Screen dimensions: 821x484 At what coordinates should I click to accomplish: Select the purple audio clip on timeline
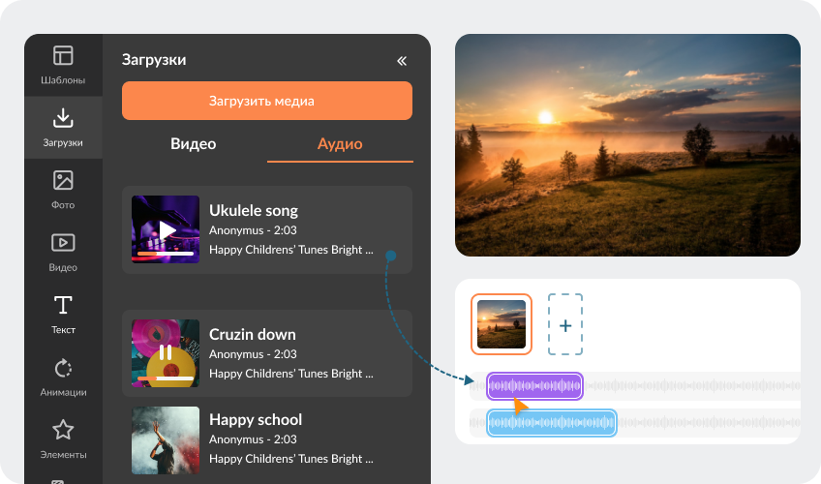(x=534, y=386)
